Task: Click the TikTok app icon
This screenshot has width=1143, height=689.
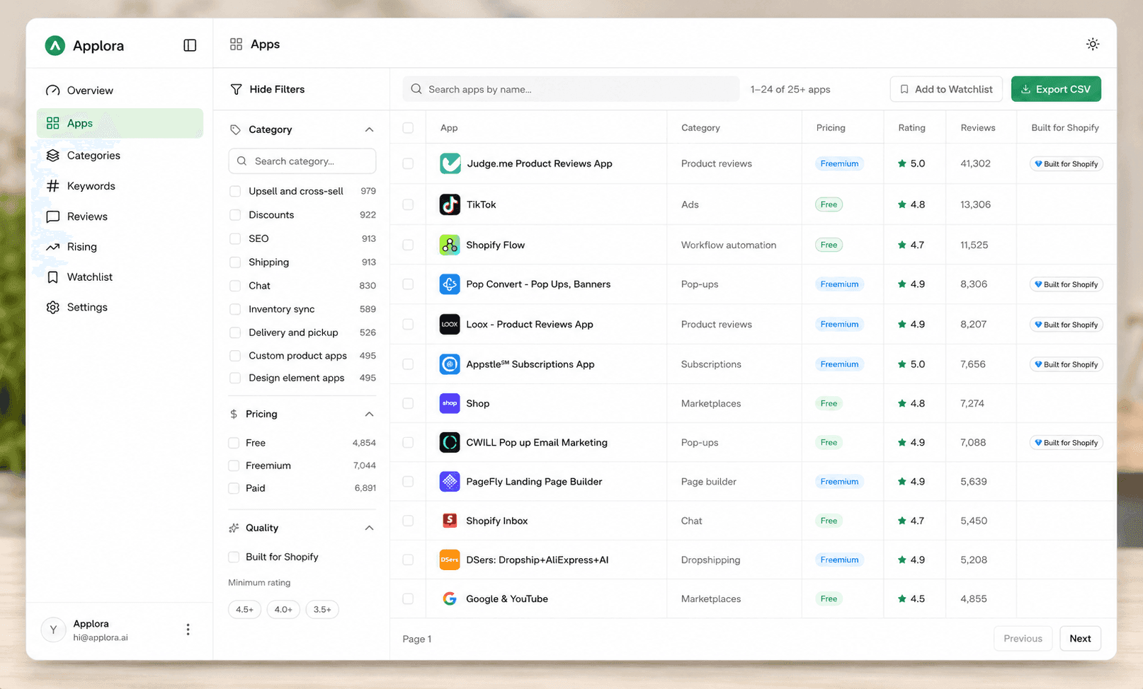Action: click(450, 204)
